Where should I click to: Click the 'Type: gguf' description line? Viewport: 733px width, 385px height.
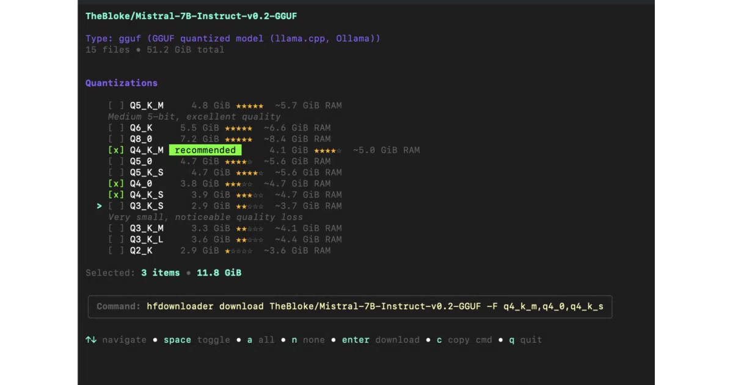pyautogui.click(x=233, y=38)
